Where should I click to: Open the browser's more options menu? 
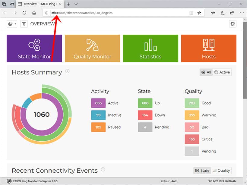pos(242,13)
